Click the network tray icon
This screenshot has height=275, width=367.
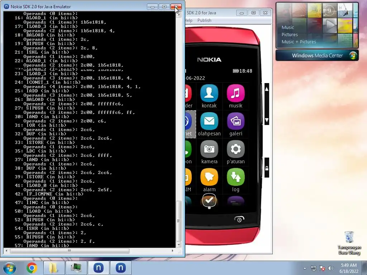tap(313, 268)
